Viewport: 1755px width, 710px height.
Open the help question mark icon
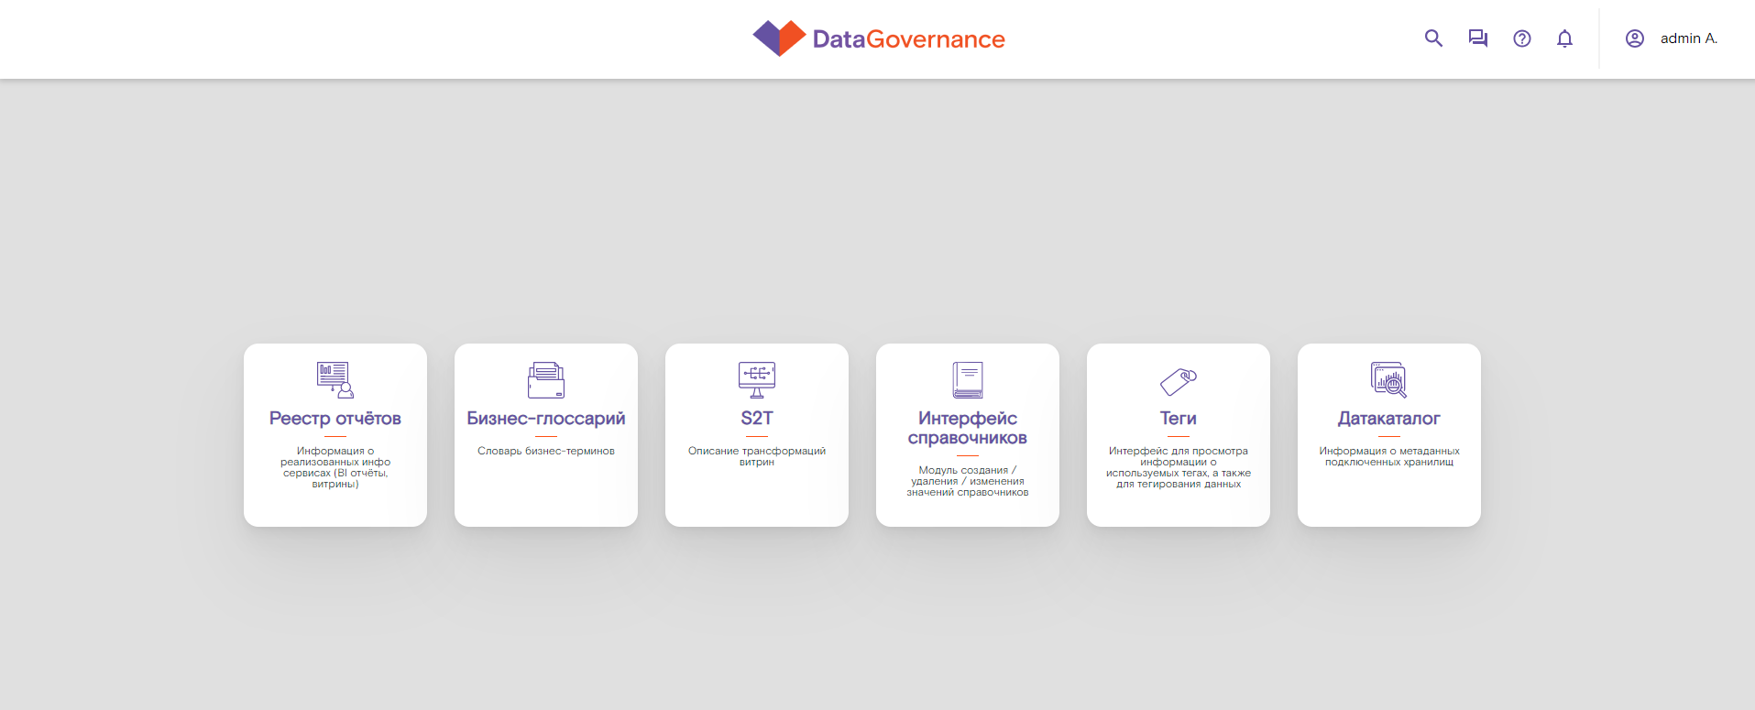(1521, 38)
